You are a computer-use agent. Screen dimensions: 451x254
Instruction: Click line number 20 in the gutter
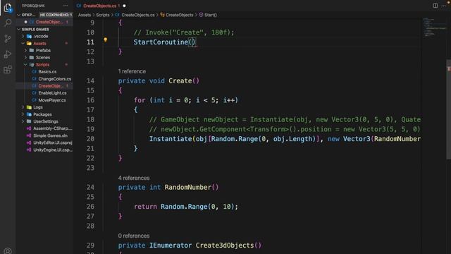point(90,139)
